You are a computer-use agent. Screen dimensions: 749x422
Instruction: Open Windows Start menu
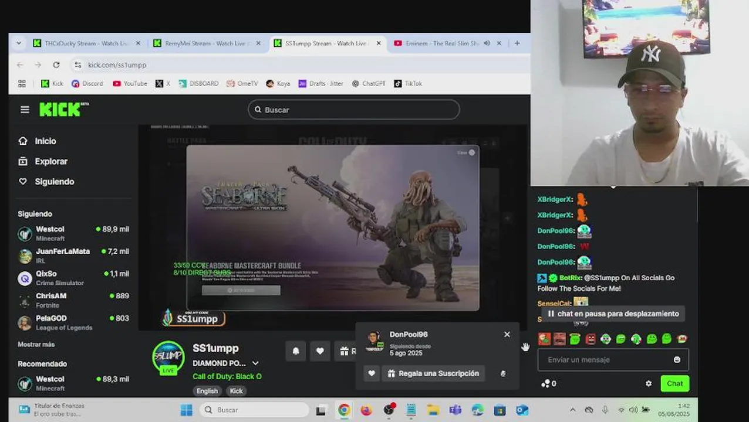(186, 410)
